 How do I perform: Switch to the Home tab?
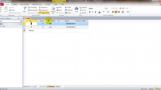coord(8,4)
